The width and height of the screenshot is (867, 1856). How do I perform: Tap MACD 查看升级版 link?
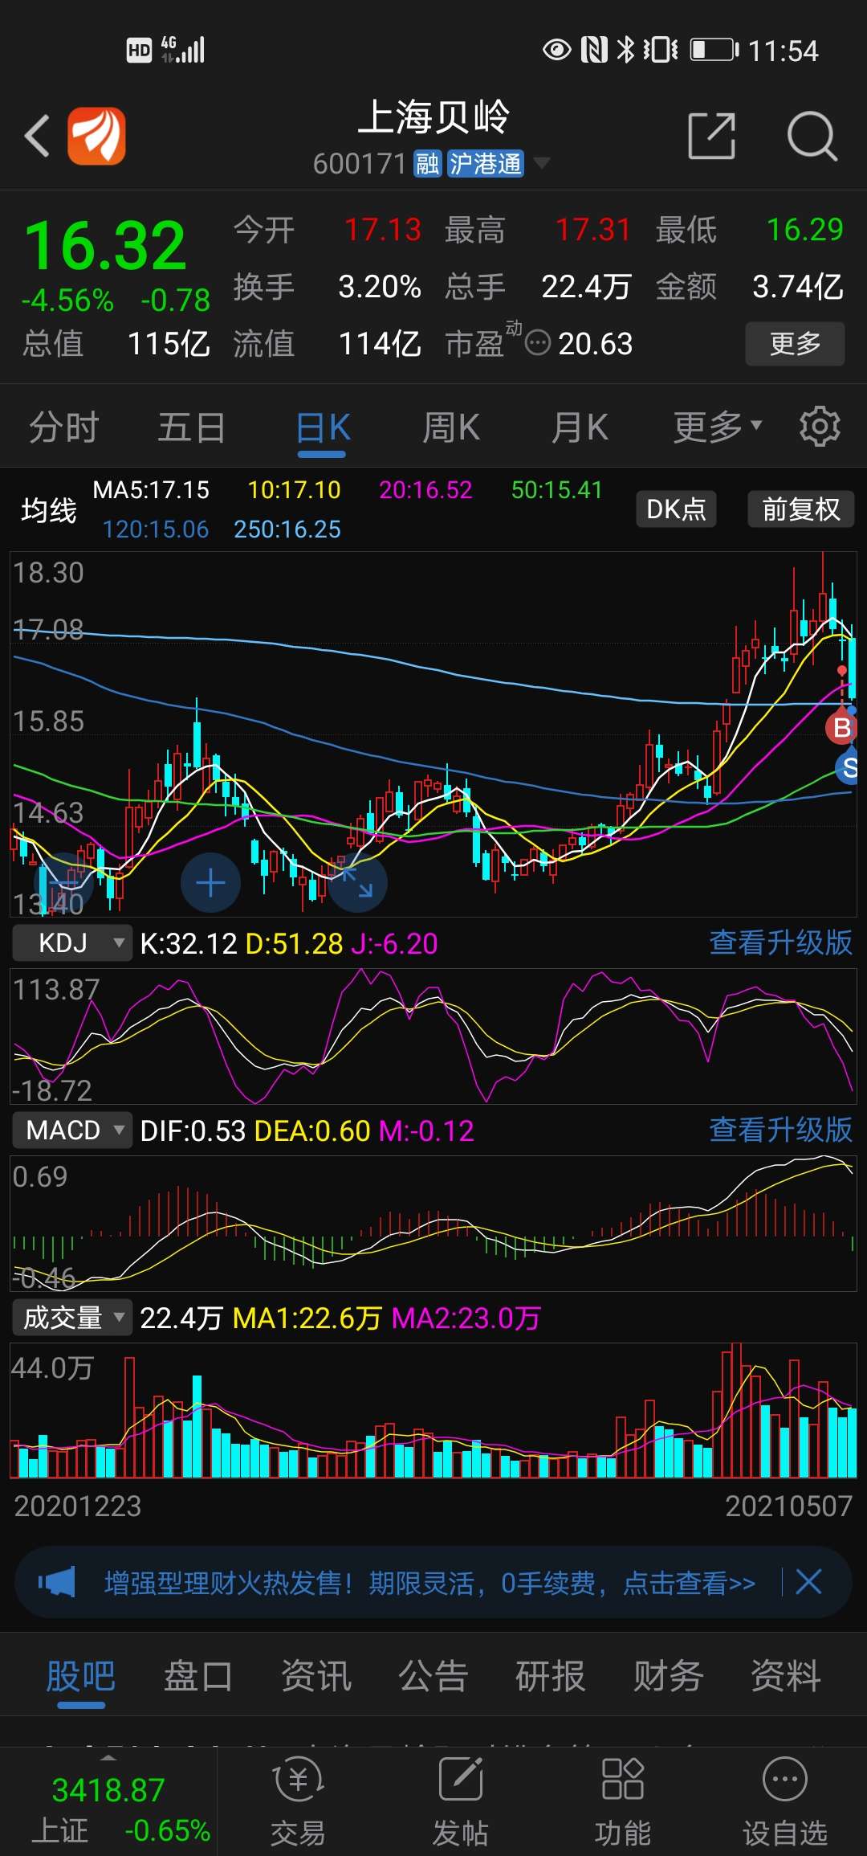tap(780, 1130)
